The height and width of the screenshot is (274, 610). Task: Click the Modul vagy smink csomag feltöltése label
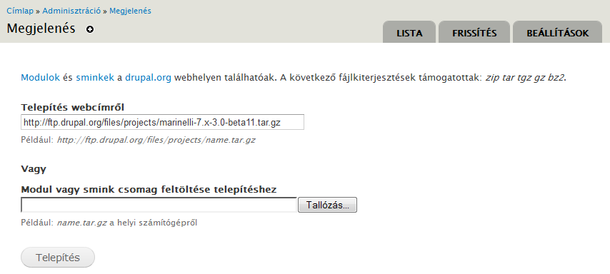click(149, 190)
